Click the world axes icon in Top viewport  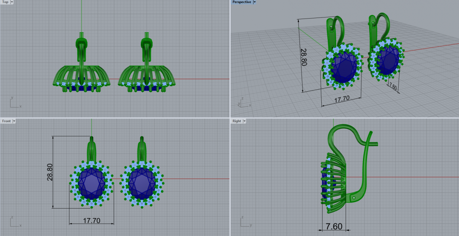tap(15, 103)
